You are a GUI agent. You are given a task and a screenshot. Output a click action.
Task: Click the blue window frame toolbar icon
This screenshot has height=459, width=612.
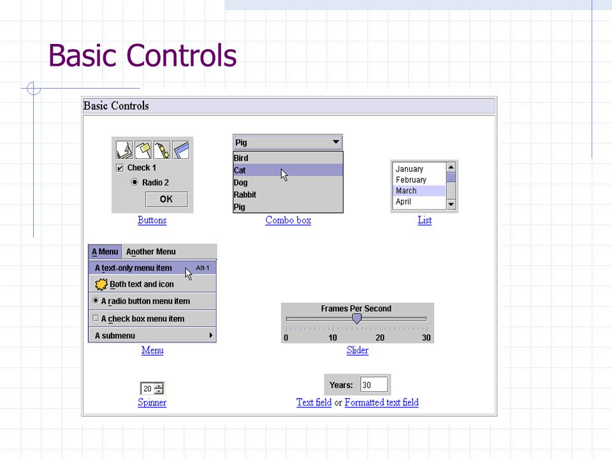pos(181,150)
